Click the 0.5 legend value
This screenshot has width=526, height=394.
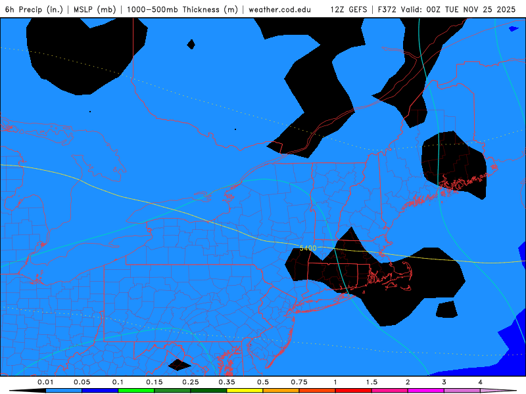[263, 382]
